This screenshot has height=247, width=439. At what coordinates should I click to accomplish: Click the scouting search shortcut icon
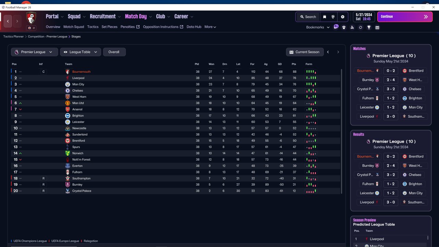[x=352, y=27]
